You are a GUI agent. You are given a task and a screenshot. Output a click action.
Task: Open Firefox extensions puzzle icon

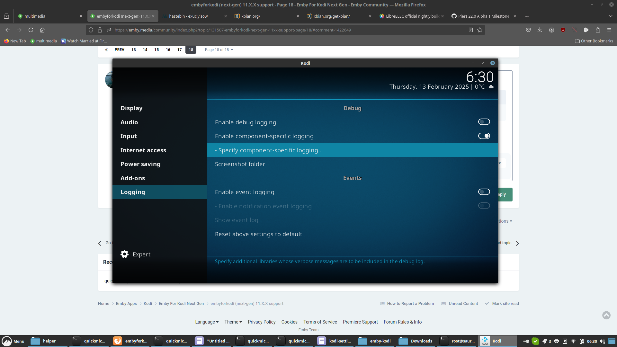pyautogui.click(x=598, y=30)
